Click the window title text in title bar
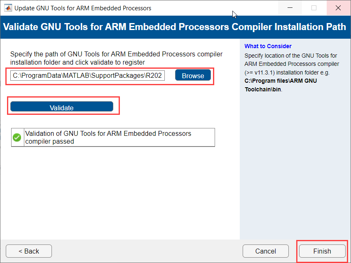This screenshot has height=263, width=351. (x=83, y=8)
